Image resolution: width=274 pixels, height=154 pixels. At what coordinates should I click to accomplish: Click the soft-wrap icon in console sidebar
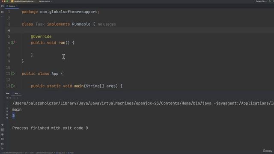pyautogui.click(x=7, y=108)
